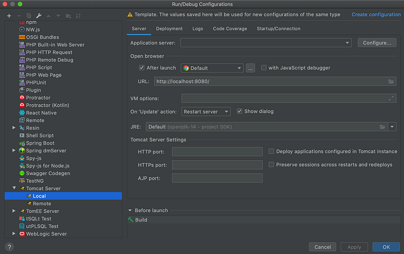Expand the WebLogic Server node
Viewport: 404px width, 254px height.
click(x=14, y=234)
